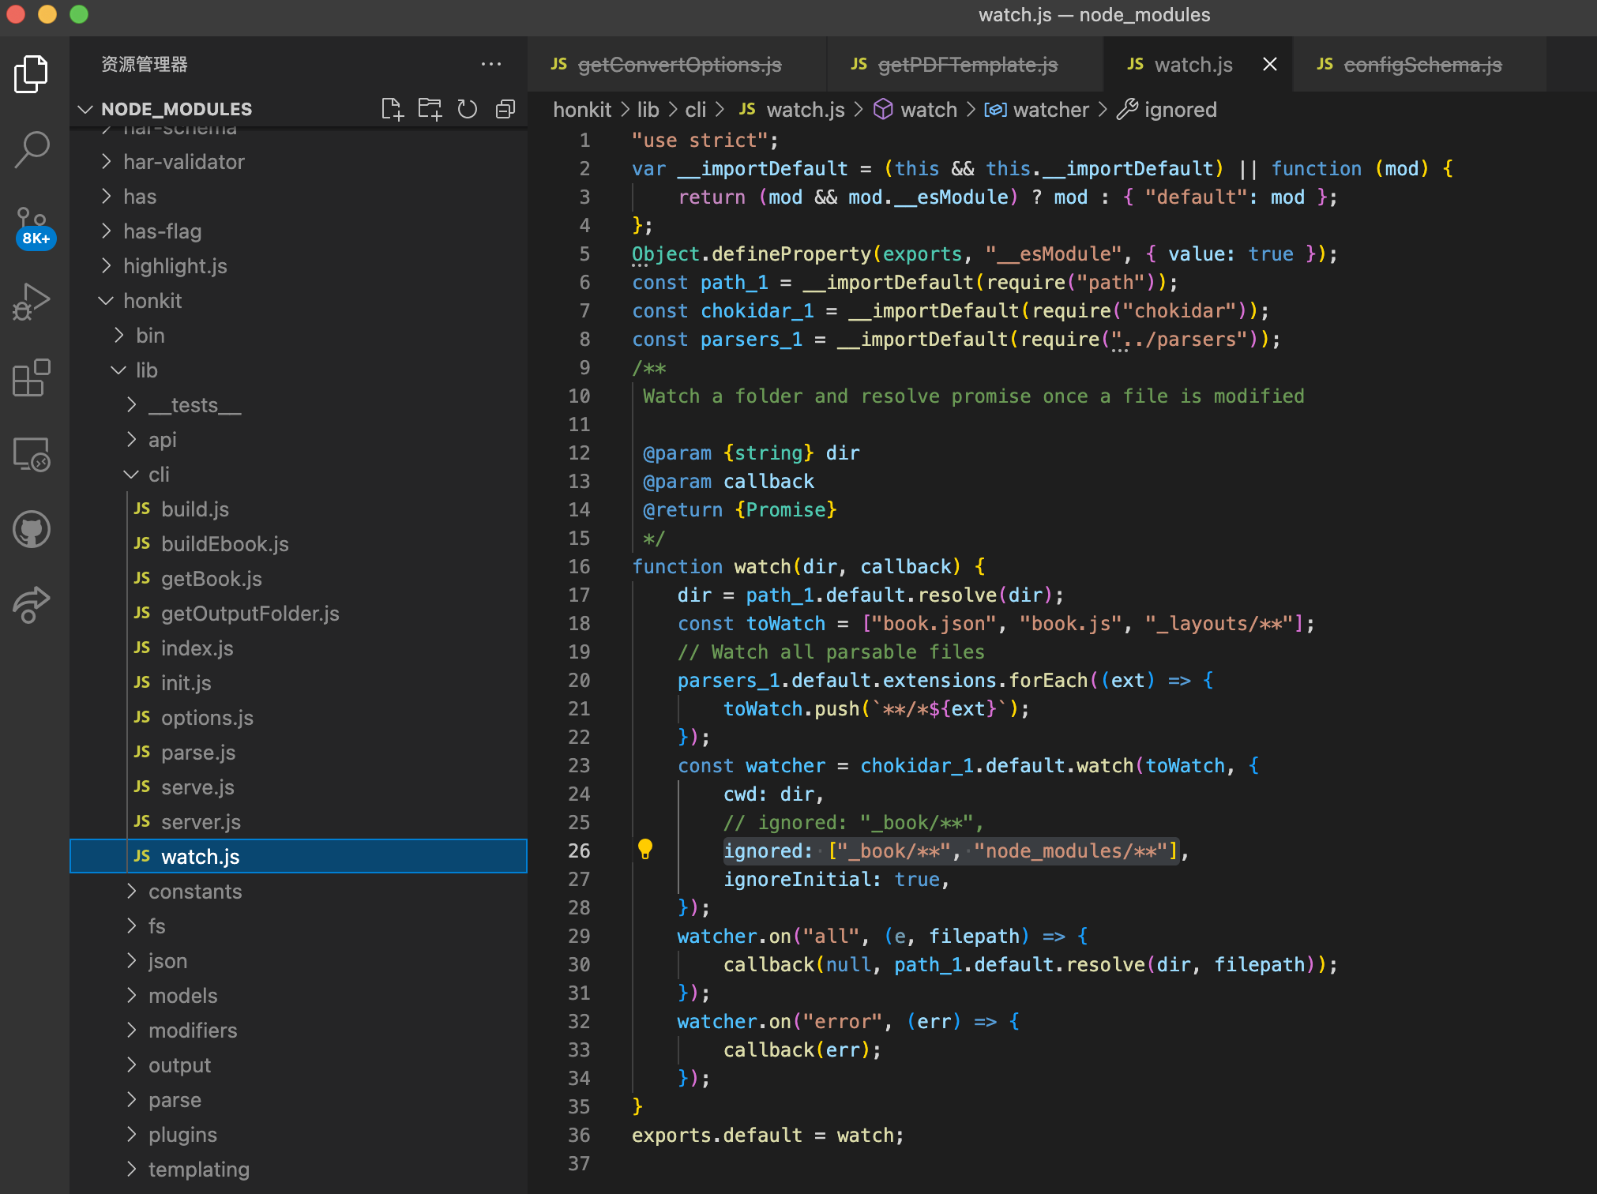The height and width of the screenshot is (1194, 1597).
Task: Open build.js in the explorer
Action: pos(299,509)
